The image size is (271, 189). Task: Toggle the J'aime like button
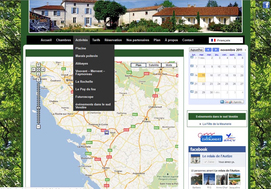point(209,162)
